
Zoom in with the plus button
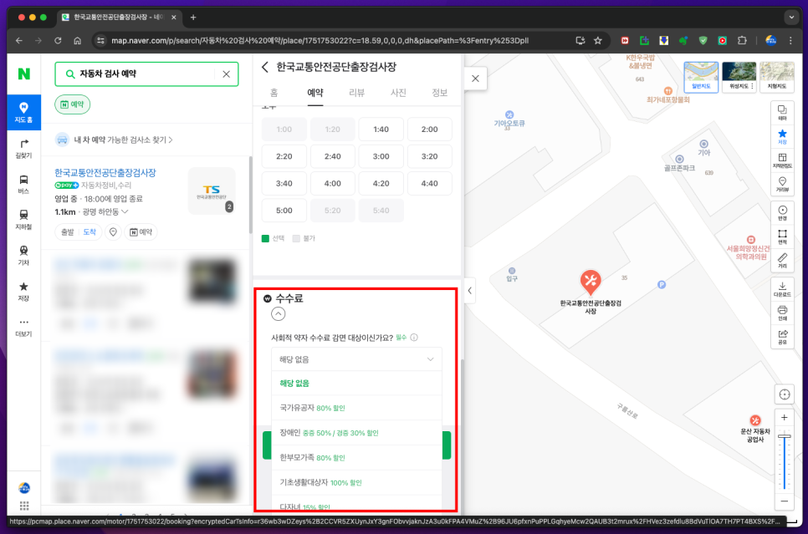[x=785, y=418]
